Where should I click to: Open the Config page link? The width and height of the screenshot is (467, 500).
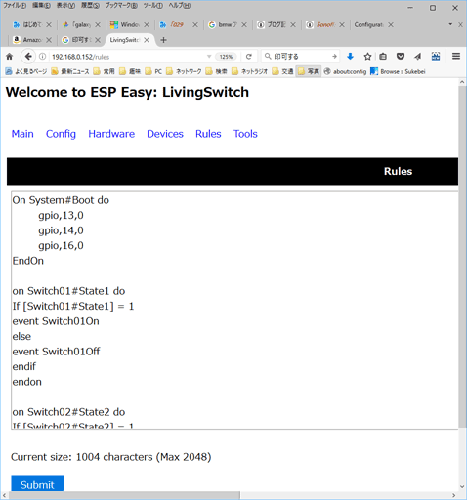tap(61, 134)
